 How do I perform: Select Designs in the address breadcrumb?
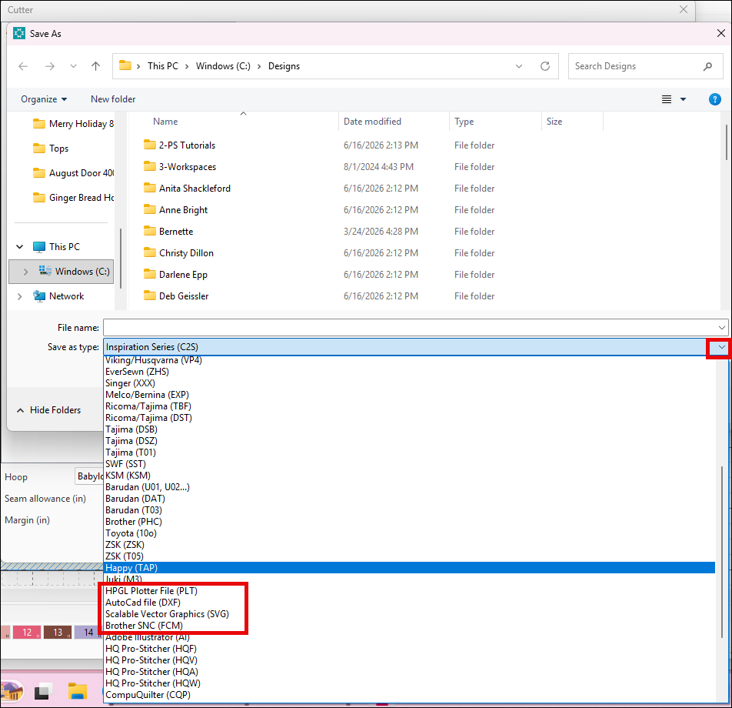(x=284, y=66)
